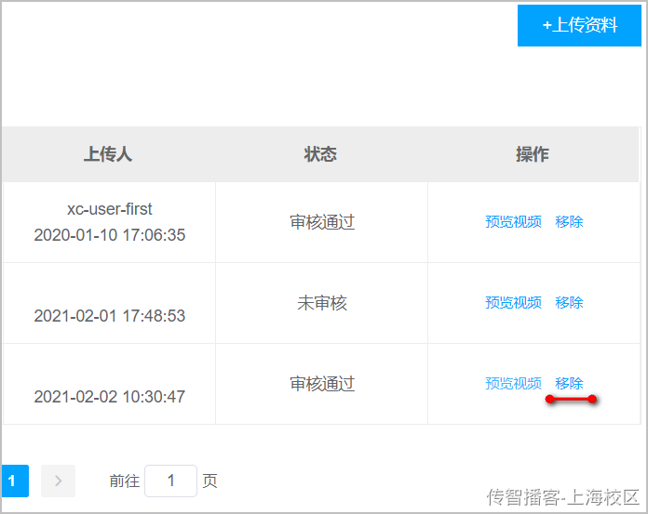Select page 1 in pagination

tap(14, 481)
